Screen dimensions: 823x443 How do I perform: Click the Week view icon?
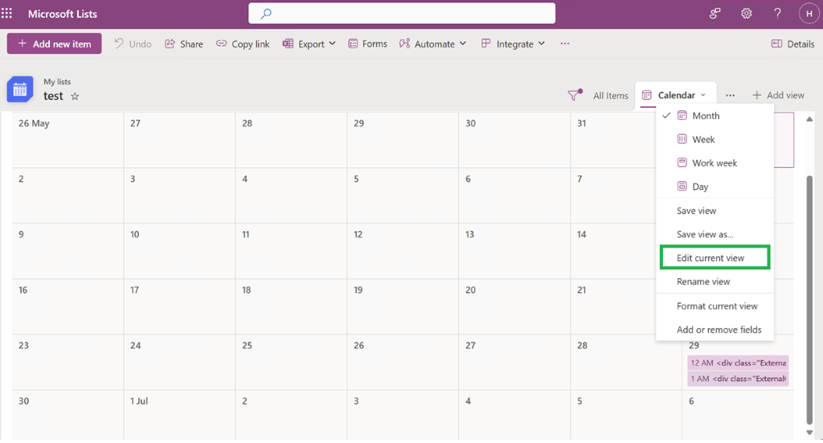(682, 139)
